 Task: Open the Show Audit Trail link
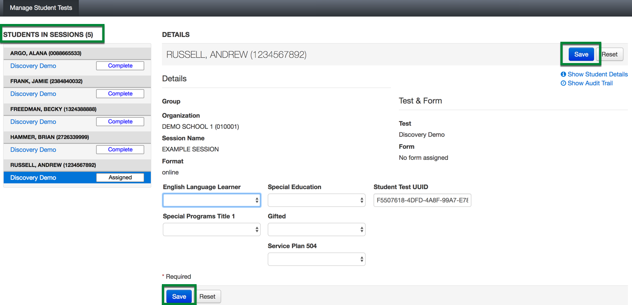[x=590, y=83]
